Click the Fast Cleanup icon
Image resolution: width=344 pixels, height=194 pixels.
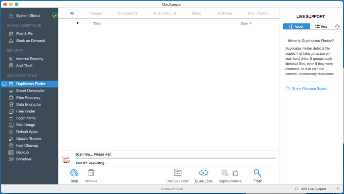(11, 145)
